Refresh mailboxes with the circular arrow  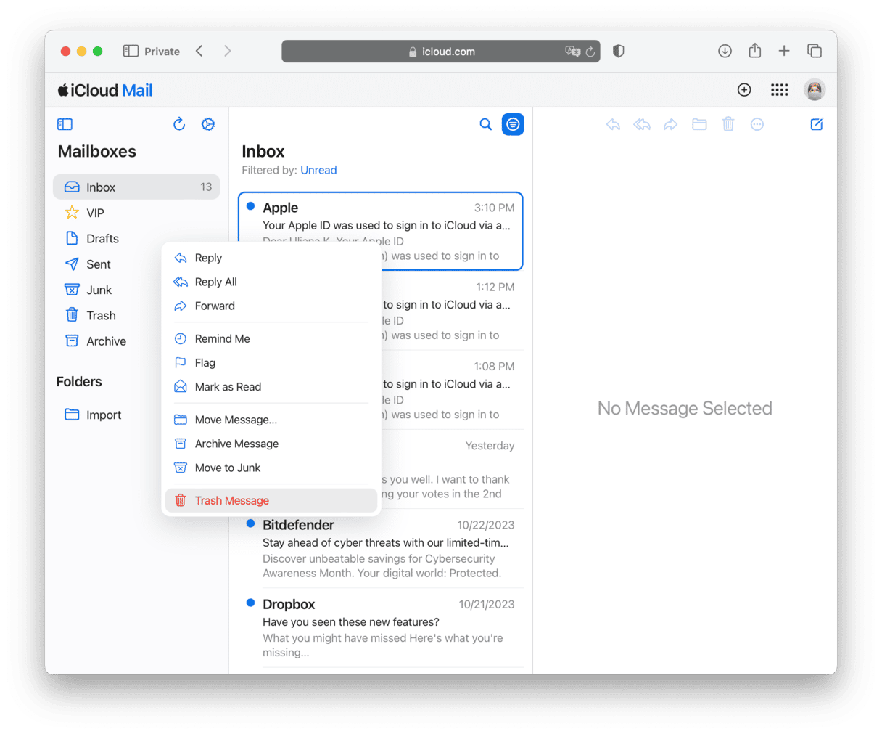click(x=179, y=124)
